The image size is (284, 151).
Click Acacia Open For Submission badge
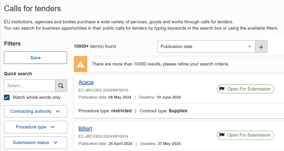[246, 89]
